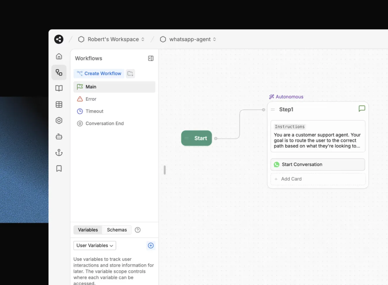Click the new folder icon
The width and height of the screenshot is (388, 285).
[x=130, y=74]
